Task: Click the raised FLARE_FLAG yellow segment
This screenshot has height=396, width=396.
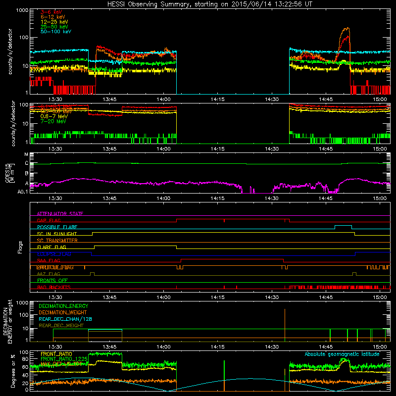Action: (135, 246)
